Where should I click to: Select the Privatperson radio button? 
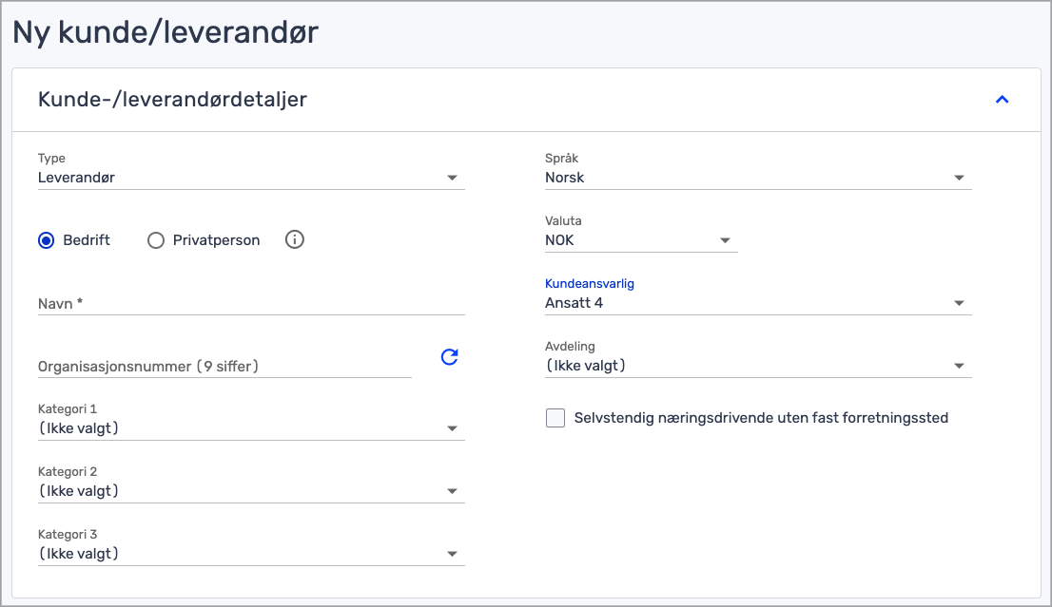(x=156, y=240)
